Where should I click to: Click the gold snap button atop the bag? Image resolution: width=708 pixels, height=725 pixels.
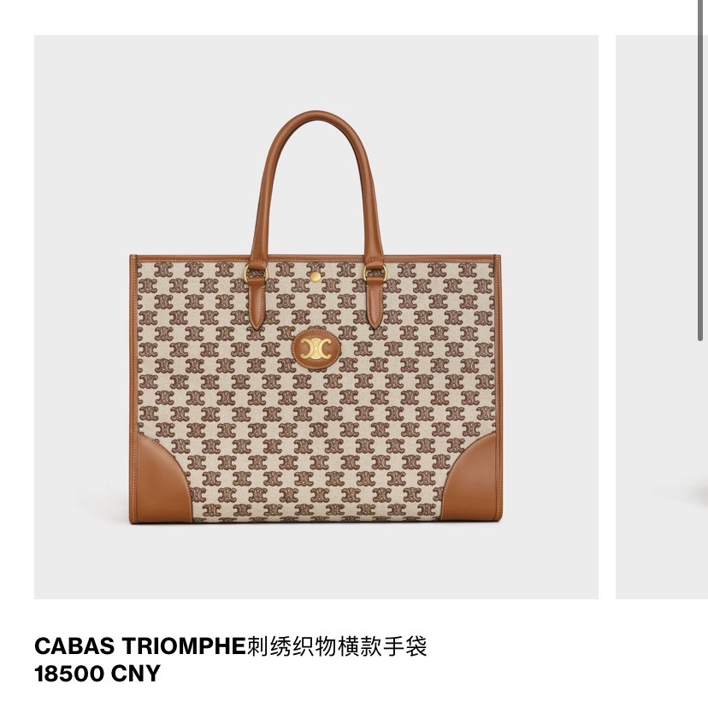pos(315,277)
